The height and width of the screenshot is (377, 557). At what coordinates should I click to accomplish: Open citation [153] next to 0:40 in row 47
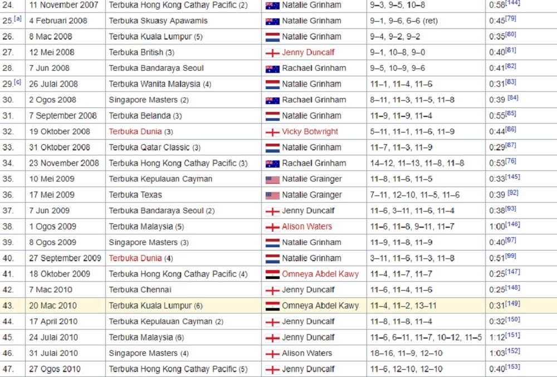pos(512,367)
